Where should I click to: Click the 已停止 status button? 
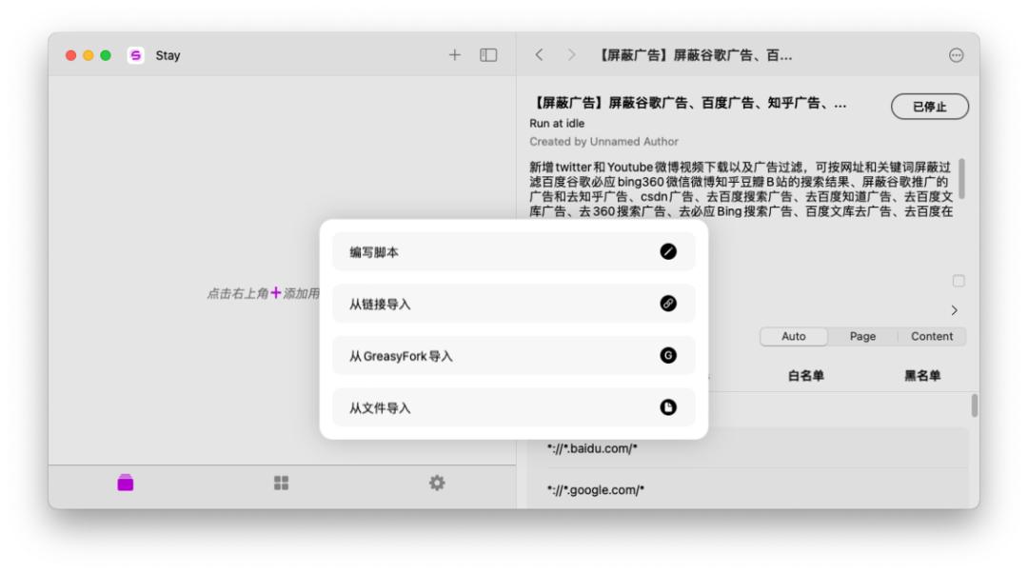pos(932,106)
